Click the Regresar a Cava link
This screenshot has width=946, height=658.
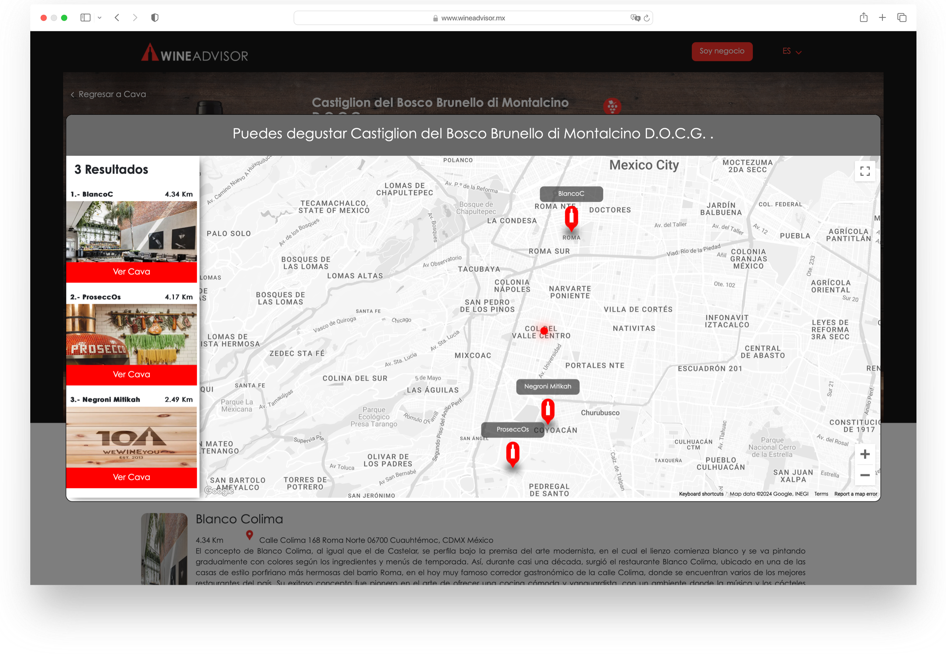(x=108, y=95)
